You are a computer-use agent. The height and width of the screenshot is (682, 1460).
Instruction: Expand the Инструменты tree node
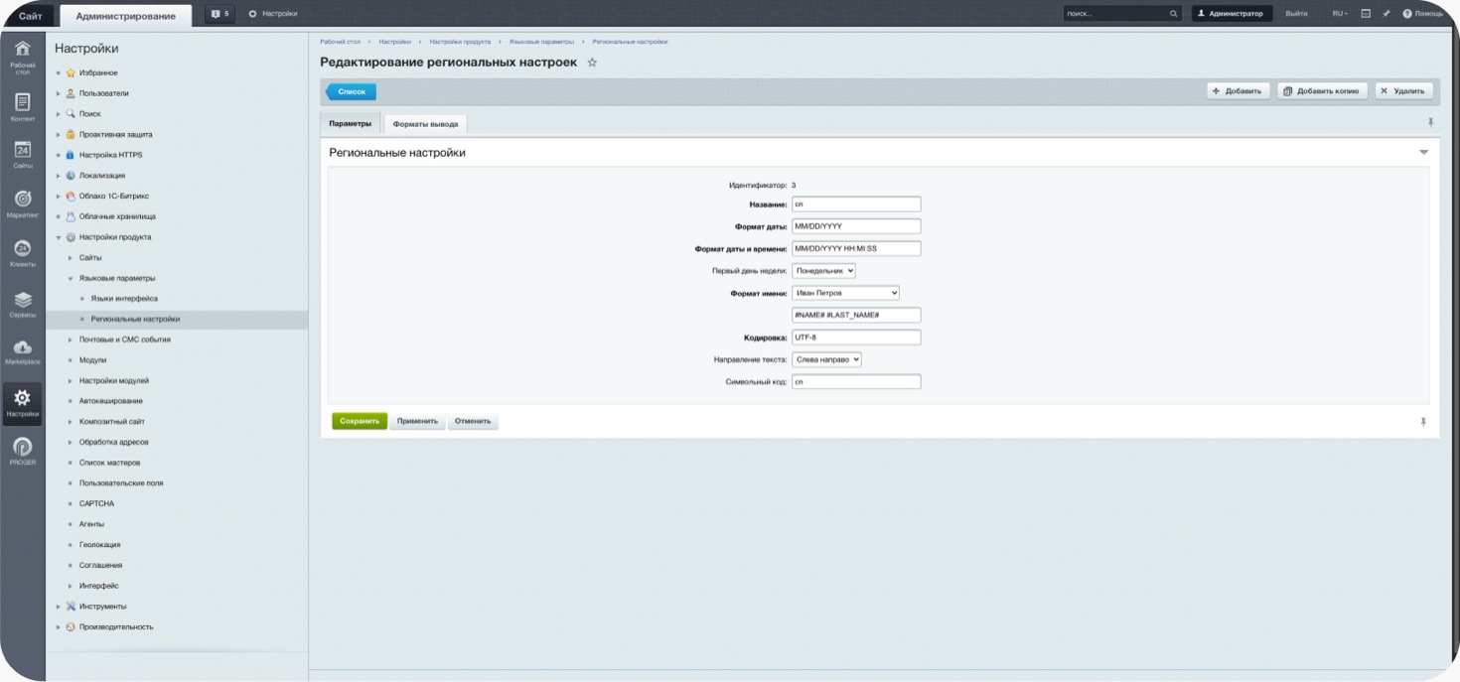tap(59, 607)
